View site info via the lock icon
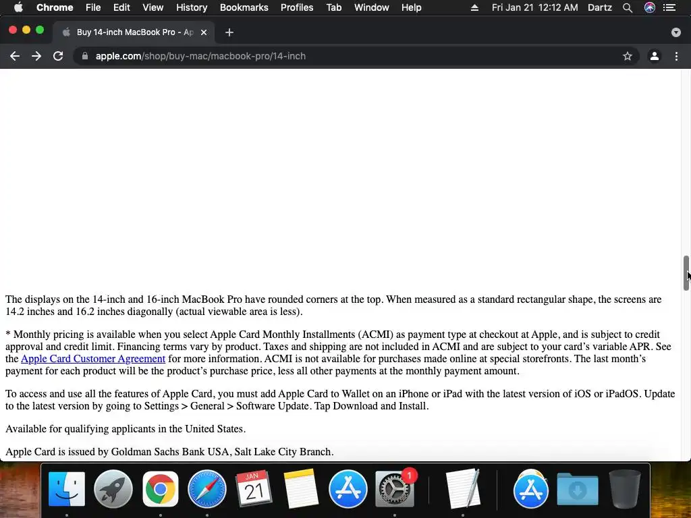Screen dimensions: 691x518 [x=85, y=56]
